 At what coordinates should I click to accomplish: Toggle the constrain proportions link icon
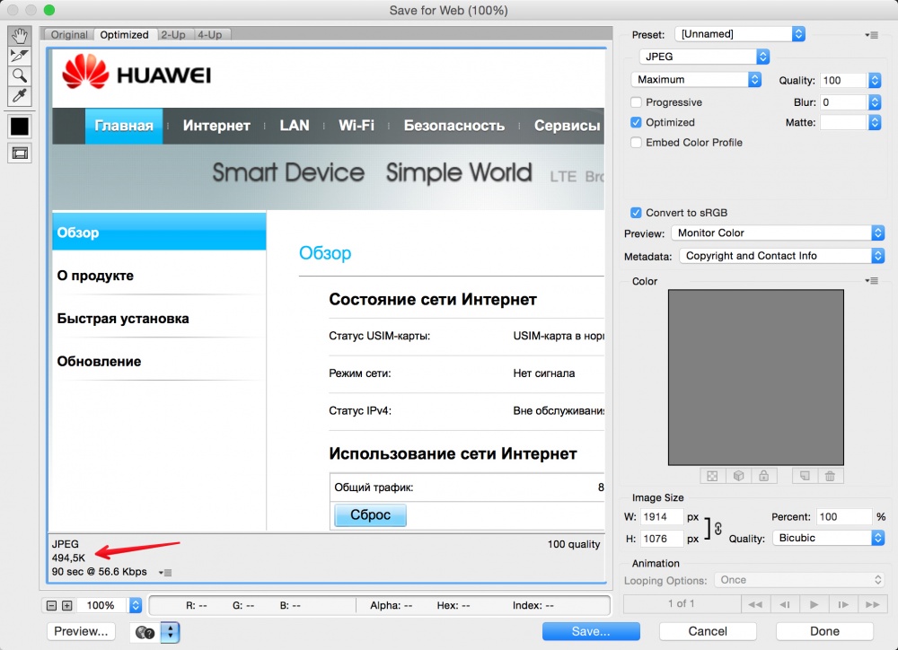pyautogui.click(x=718, y=528)
